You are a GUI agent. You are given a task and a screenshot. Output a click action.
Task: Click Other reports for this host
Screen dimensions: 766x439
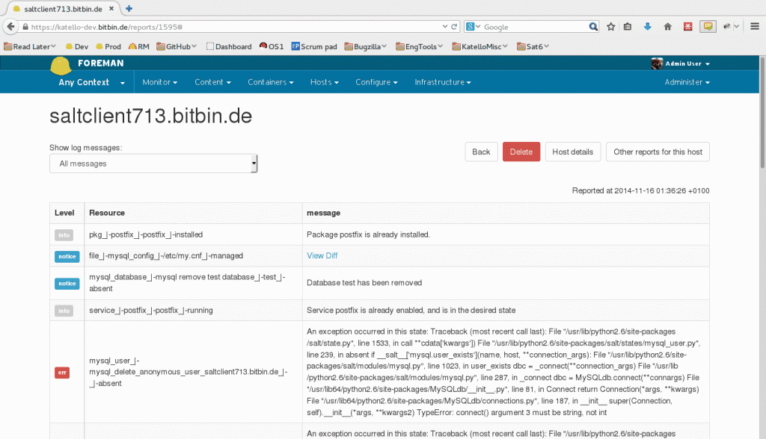[658, 152]
